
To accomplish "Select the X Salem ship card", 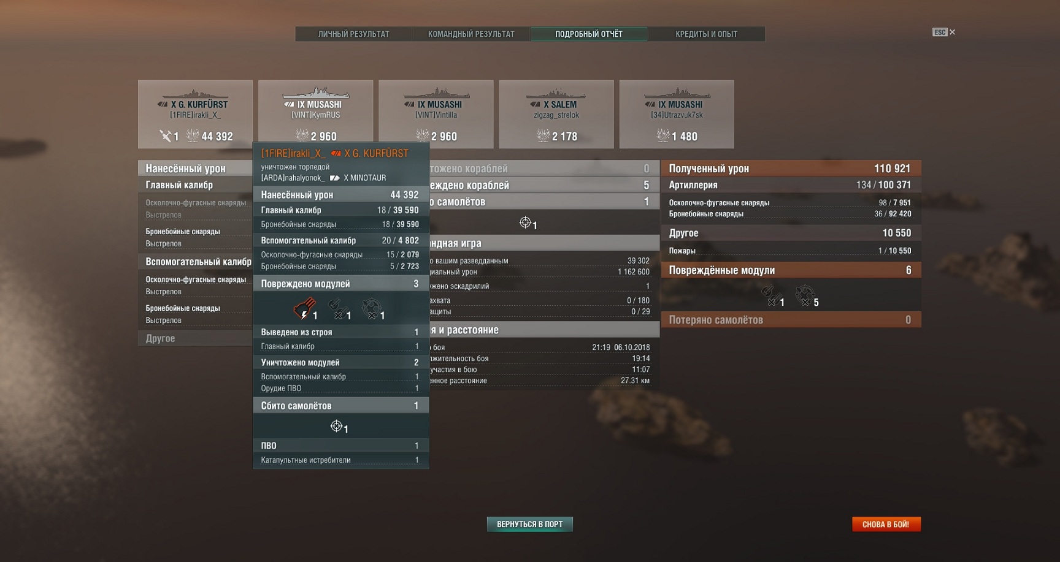I will tap(556, 114).
